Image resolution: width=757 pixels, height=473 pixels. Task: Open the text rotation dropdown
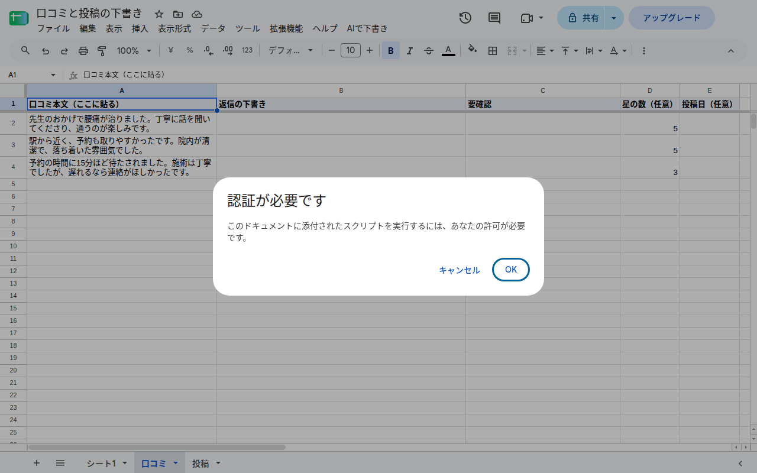coord(618,51)
